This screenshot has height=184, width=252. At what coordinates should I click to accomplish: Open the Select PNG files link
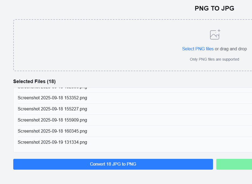point(198,49)
